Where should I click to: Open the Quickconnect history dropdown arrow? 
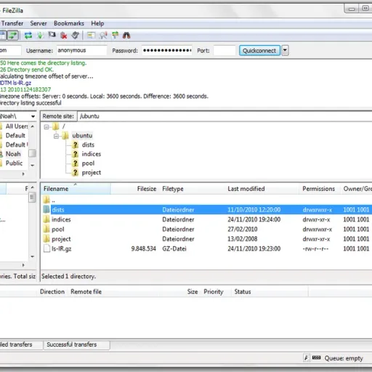[285, 51]
